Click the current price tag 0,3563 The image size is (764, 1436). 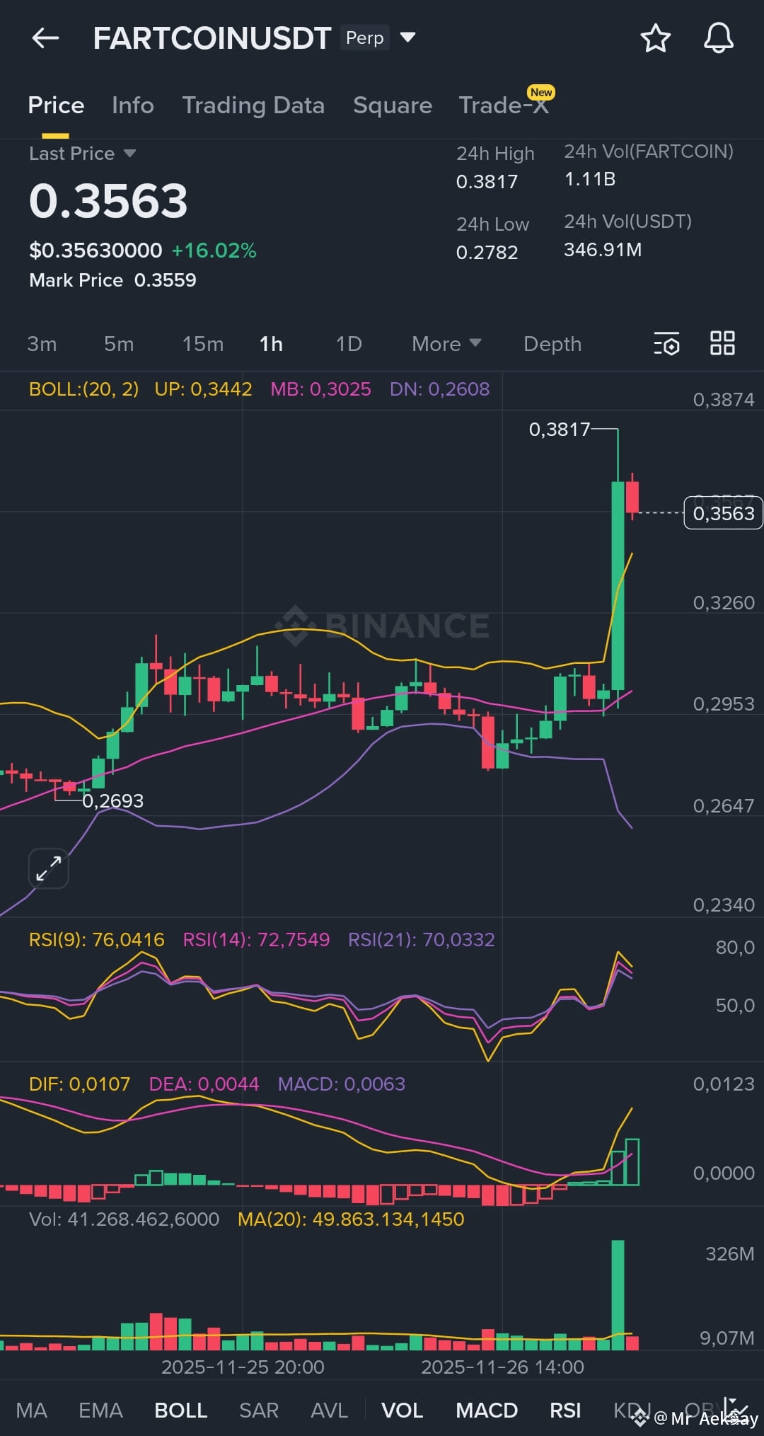pyautogui.click(x=724, y=513)
